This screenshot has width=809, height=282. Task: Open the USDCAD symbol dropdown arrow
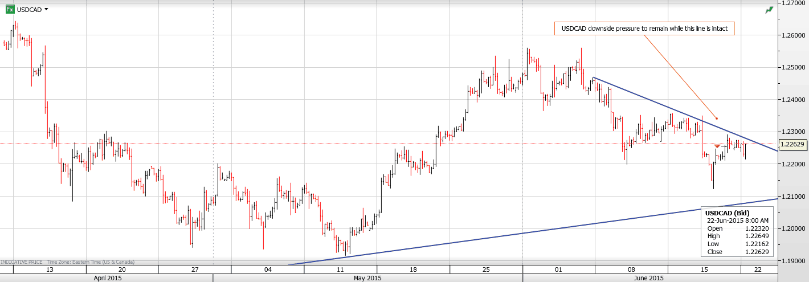pos(46,9)
